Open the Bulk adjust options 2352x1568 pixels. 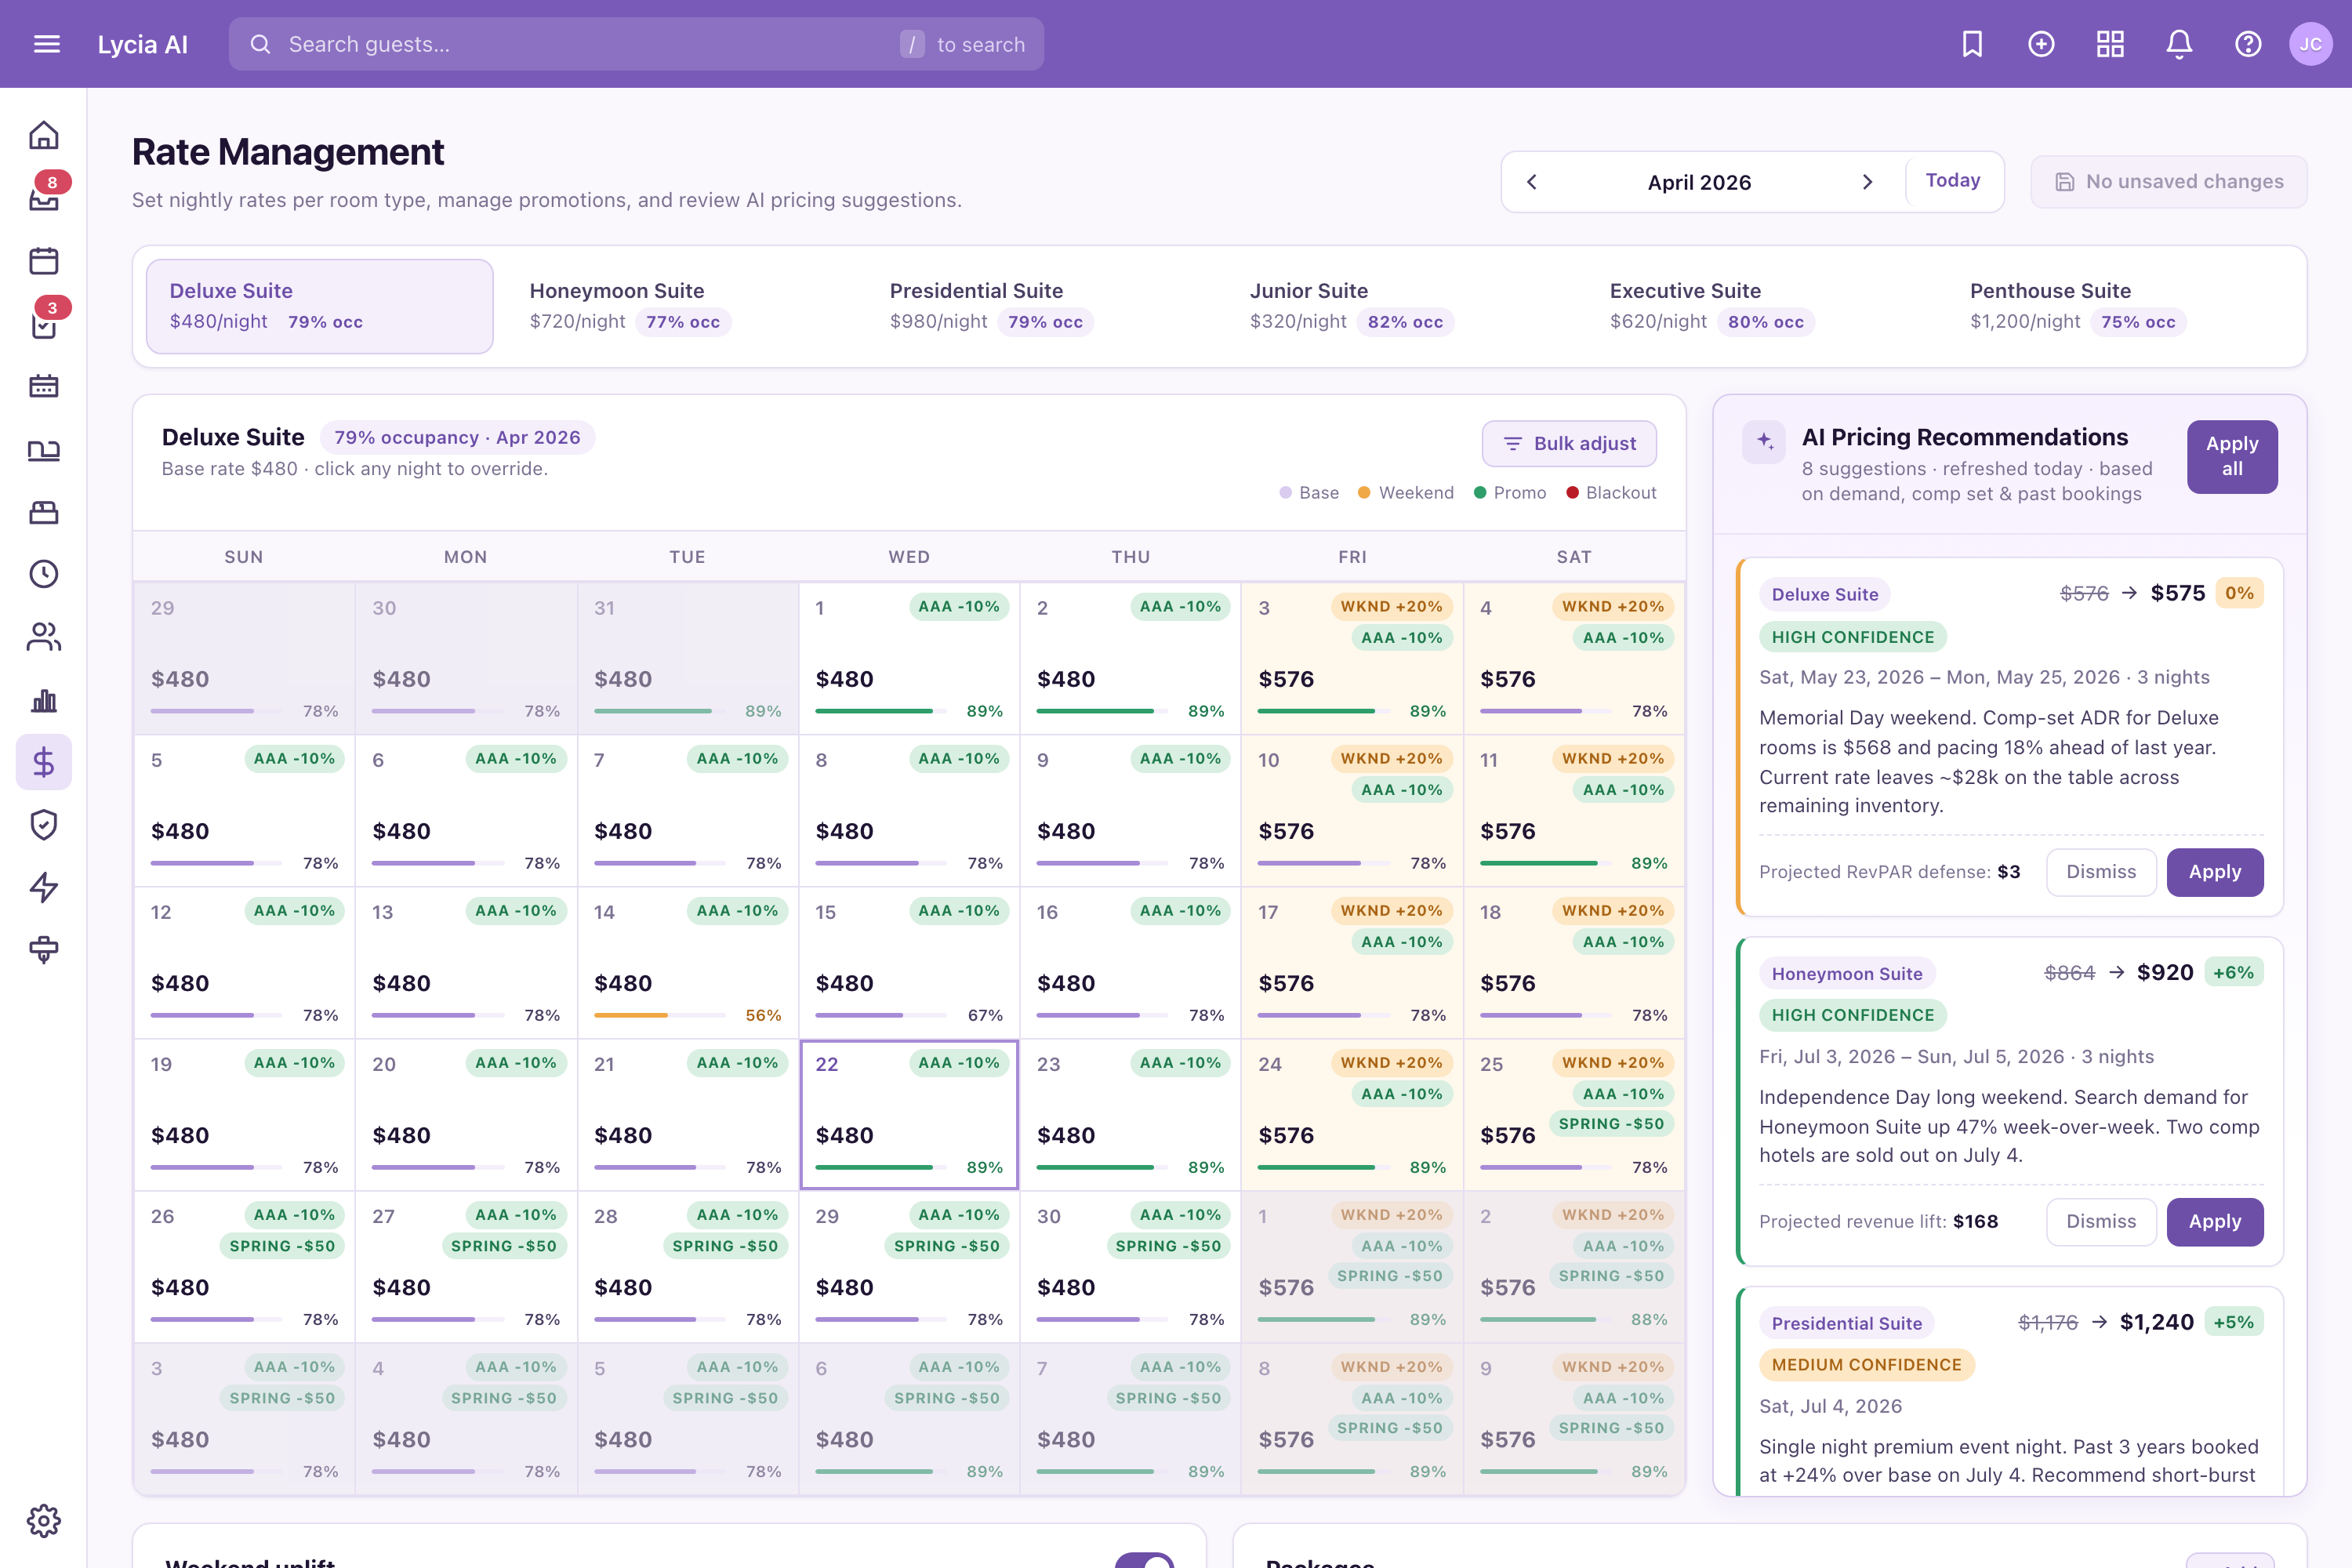pos(1569,443)
